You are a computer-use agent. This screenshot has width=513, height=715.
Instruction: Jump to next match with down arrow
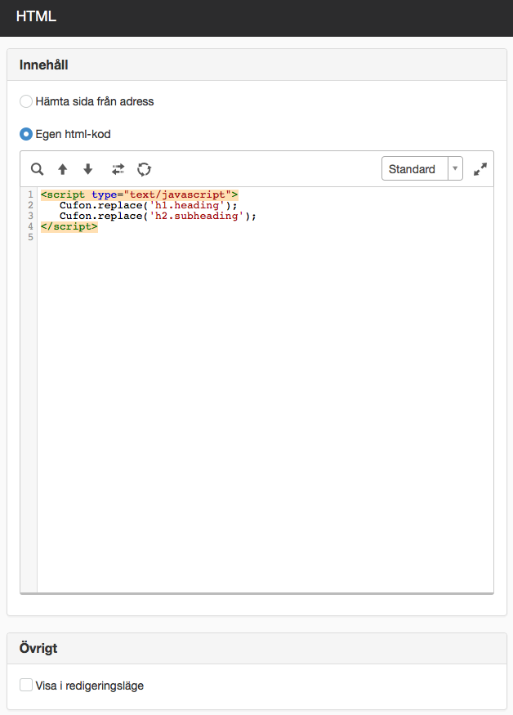point(88,169)
